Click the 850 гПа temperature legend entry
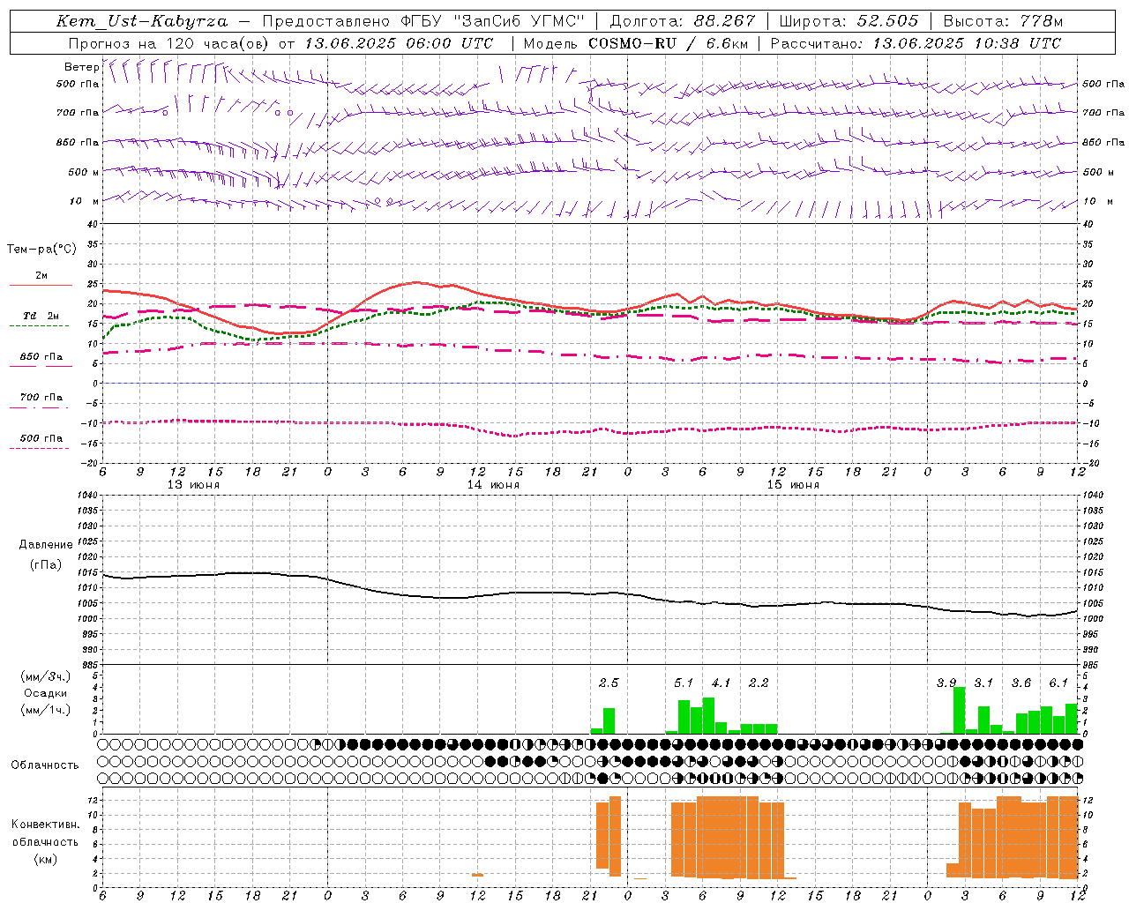Viewport: 1129px width, 903px height. coord(41,357)
